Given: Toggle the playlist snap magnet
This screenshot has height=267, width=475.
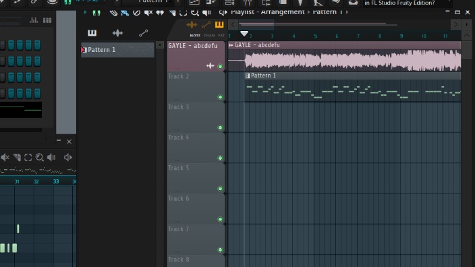Looking at the screenshot, I should pos(96,13).
